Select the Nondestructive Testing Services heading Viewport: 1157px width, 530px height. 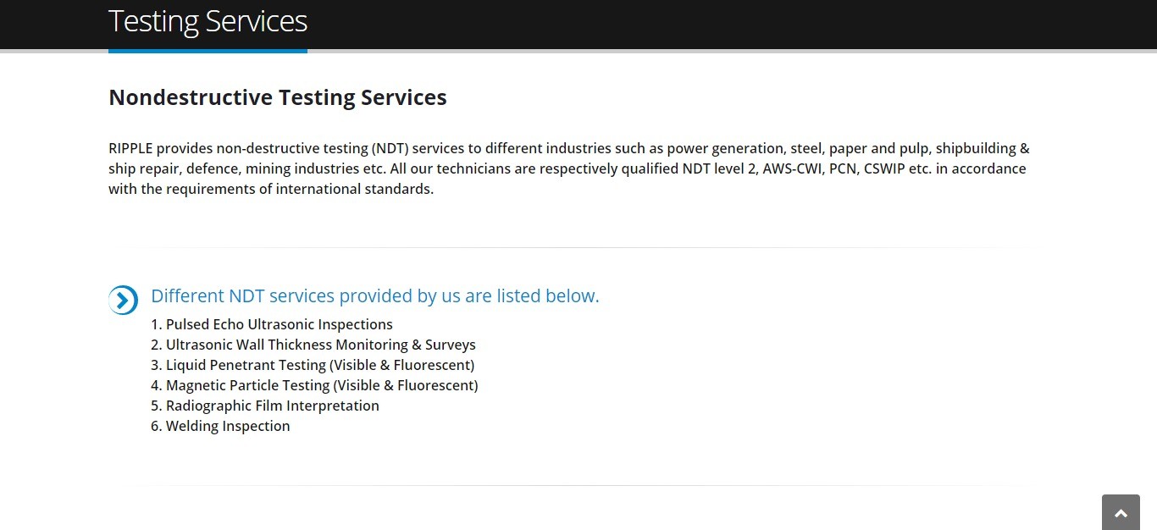click(278, 97)
